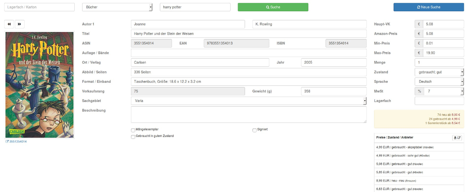Focus the Lagerfach / Karton search field
469x192 pixels.
click(x=39, y=7)
